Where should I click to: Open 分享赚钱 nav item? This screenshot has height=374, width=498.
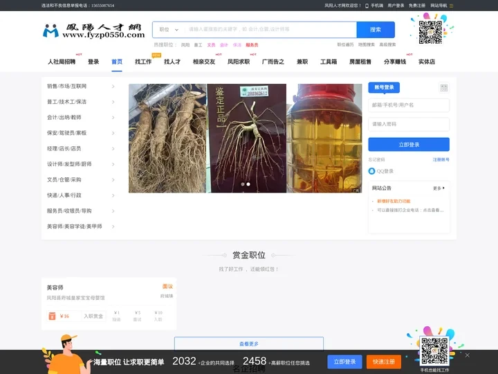point(395,62)
